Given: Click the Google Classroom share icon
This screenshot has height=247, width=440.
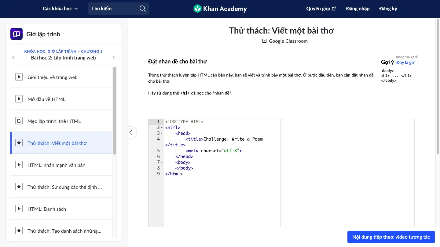Looking at the screenshot, I should coord(265,41).
